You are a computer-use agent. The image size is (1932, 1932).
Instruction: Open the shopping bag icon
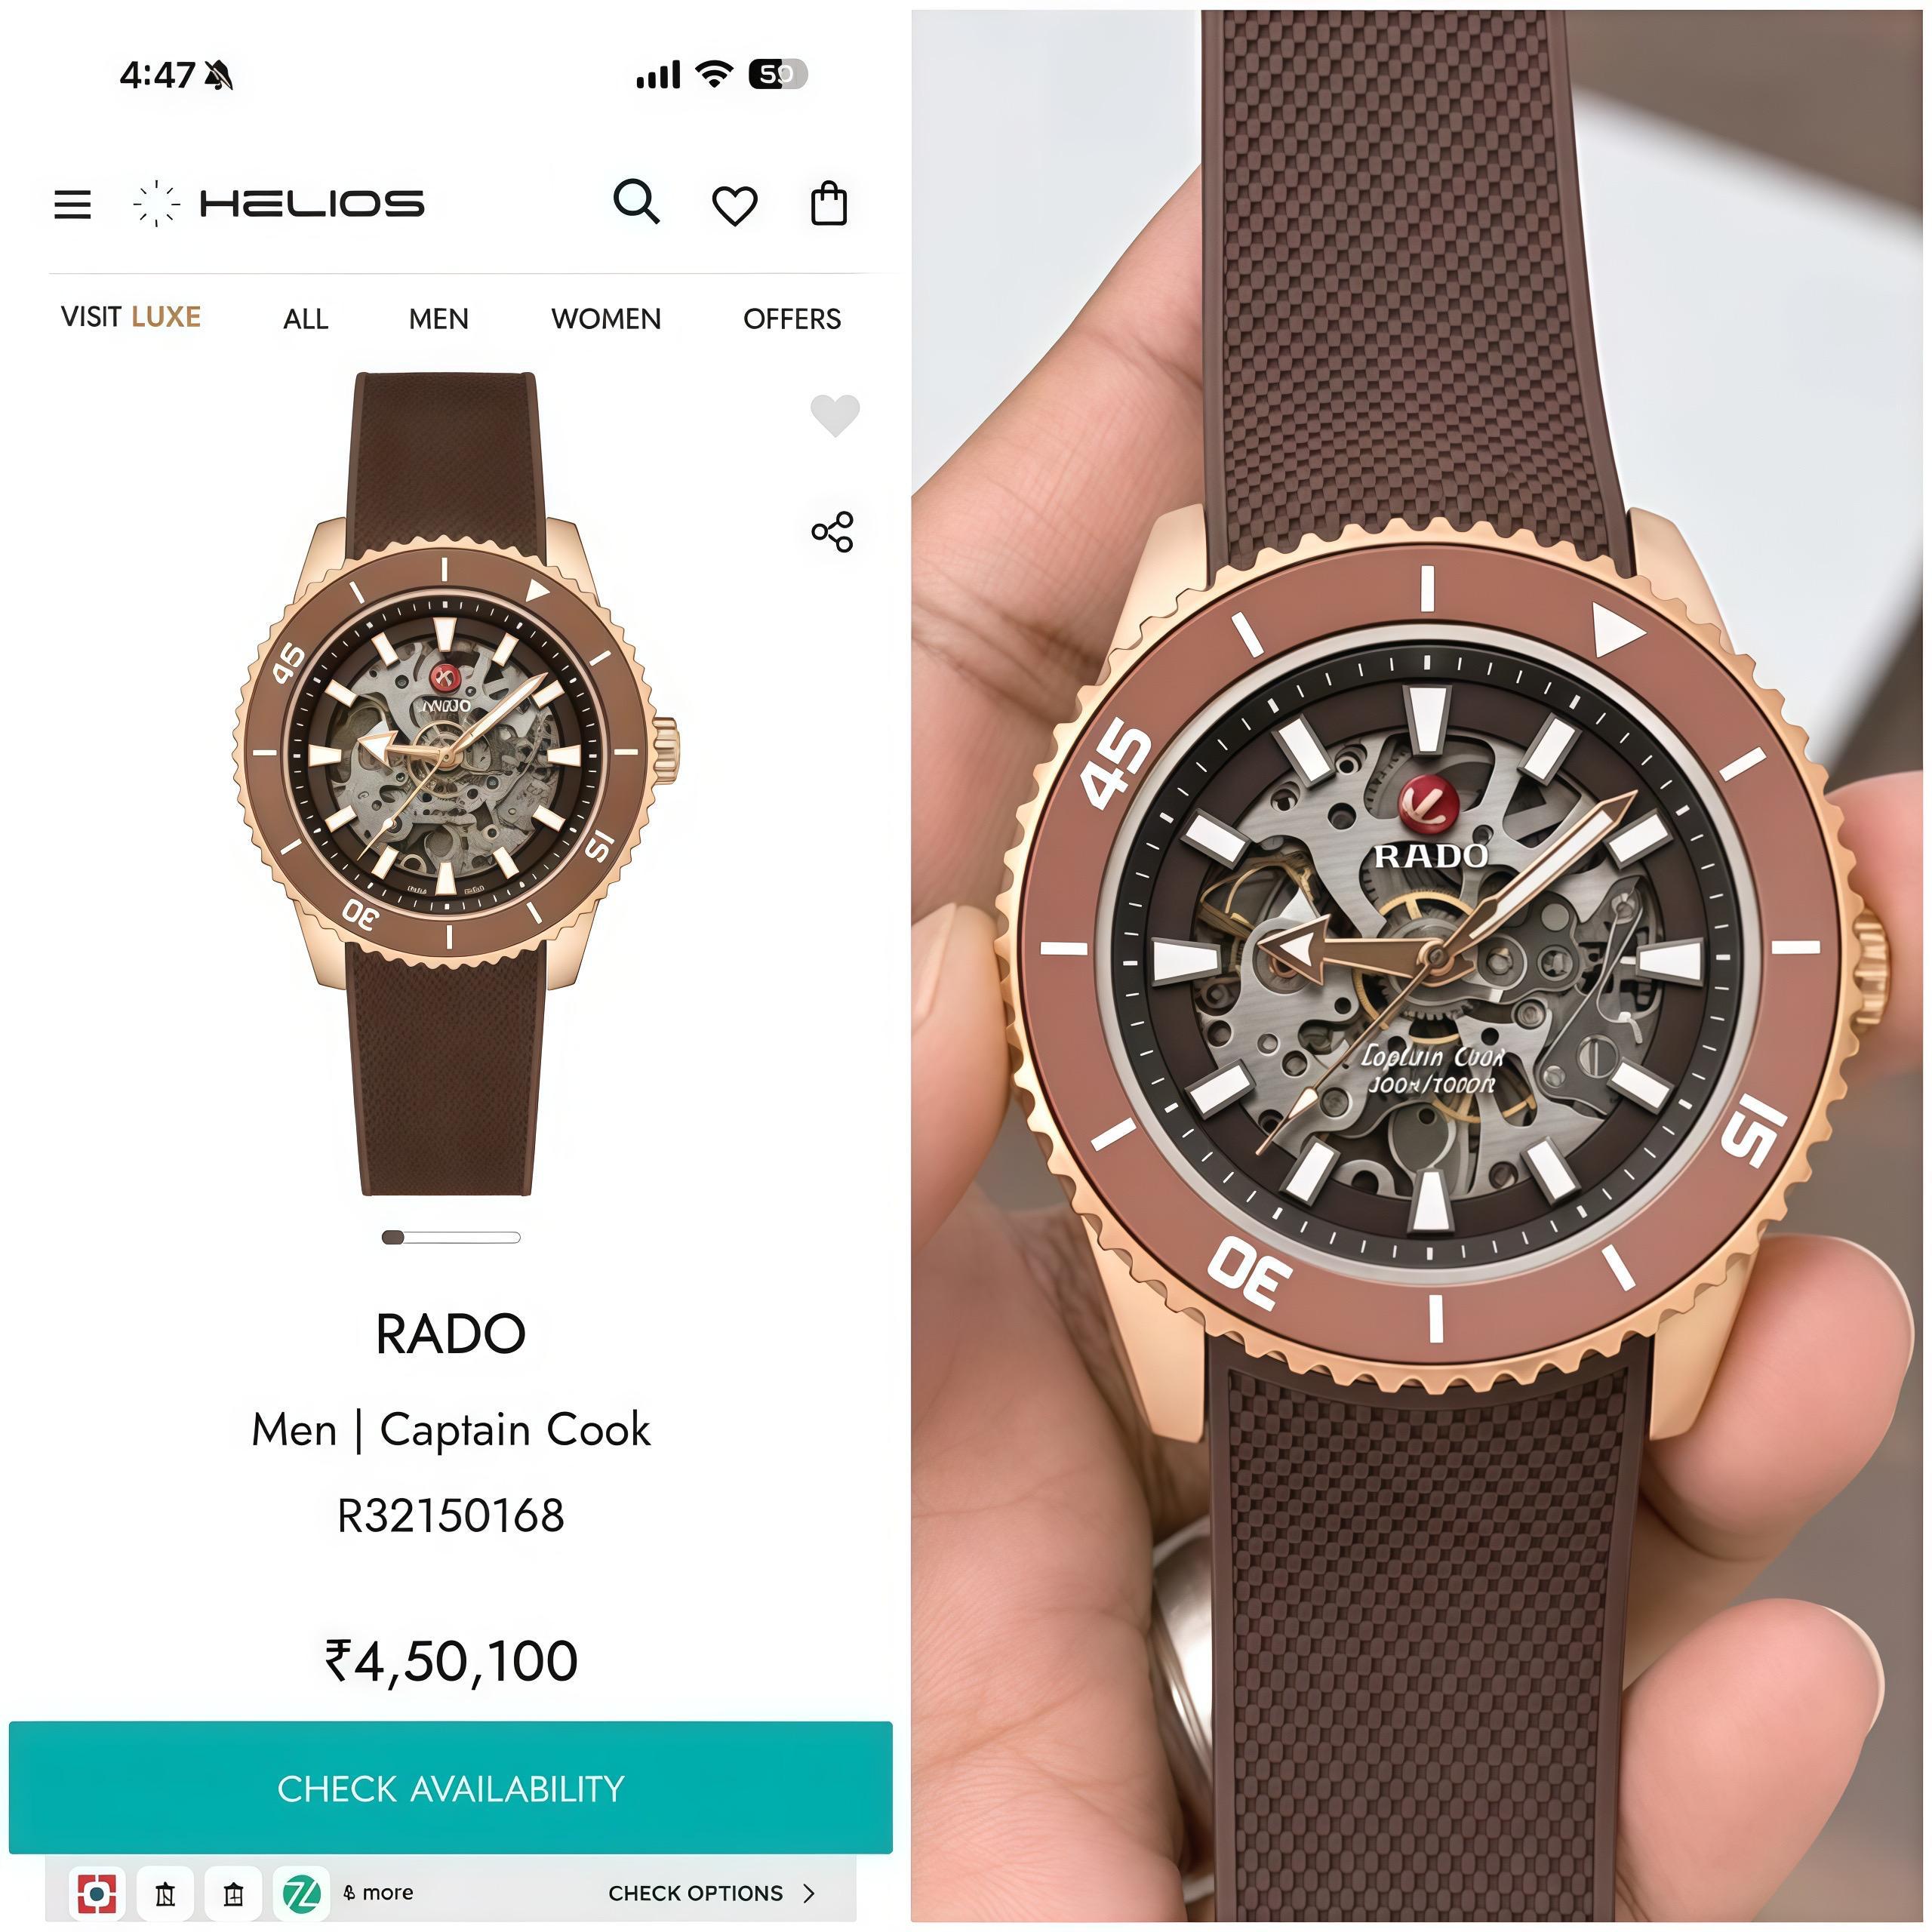coord(828,203)
